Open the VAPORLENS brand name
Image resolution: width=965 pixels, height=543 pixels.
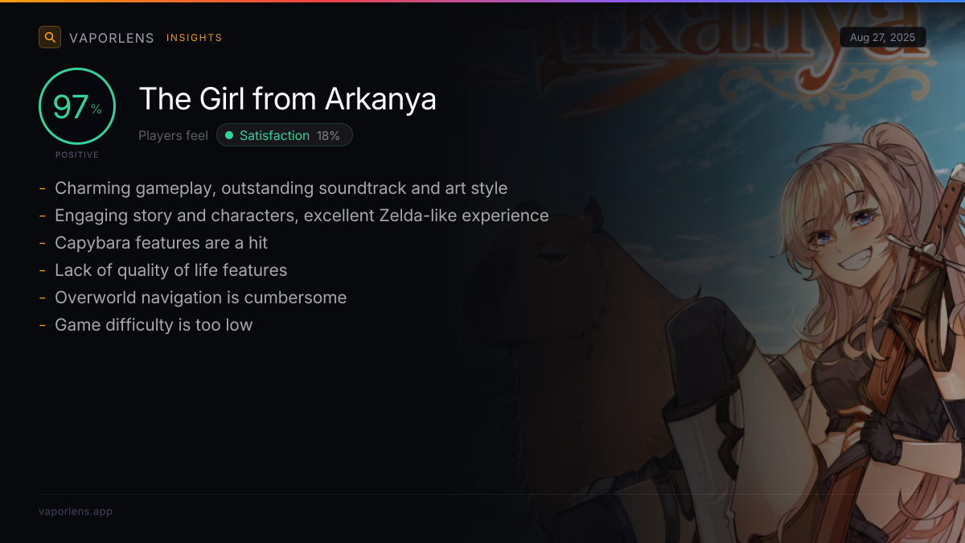tap(112, 38)
